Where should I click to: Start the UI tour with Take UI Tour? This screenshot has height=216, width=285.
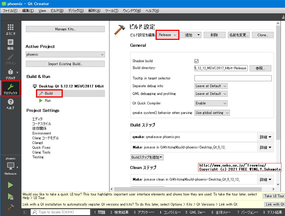(274, 196)
